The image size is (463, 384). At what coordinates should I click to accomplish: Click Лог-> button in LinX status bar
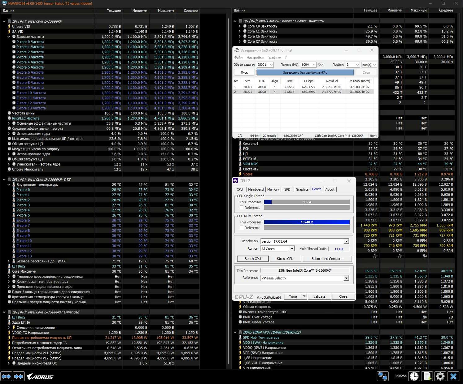pos(373,136)
